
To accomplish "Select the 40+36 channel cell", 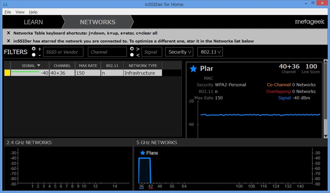I will coord(62,73).
